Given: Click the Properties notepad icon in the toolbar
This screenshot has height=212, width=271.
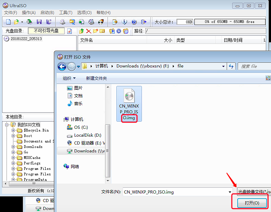Looking at the screenshot, I should tap(115, 22).
